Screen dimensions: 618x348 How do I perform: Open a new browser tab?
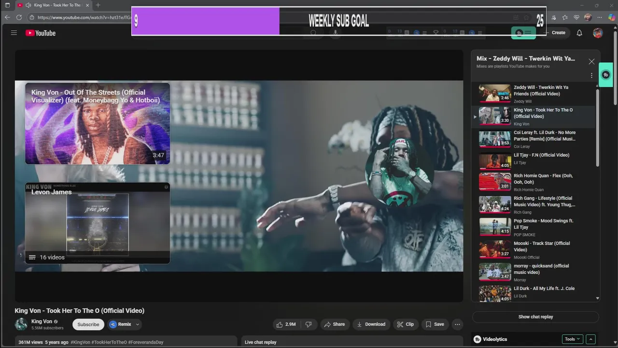(98, 5)
